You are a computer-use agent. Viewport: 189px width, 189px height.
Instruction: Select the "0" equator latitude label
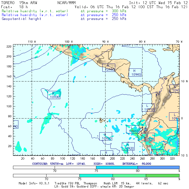[x=182, y=118]
